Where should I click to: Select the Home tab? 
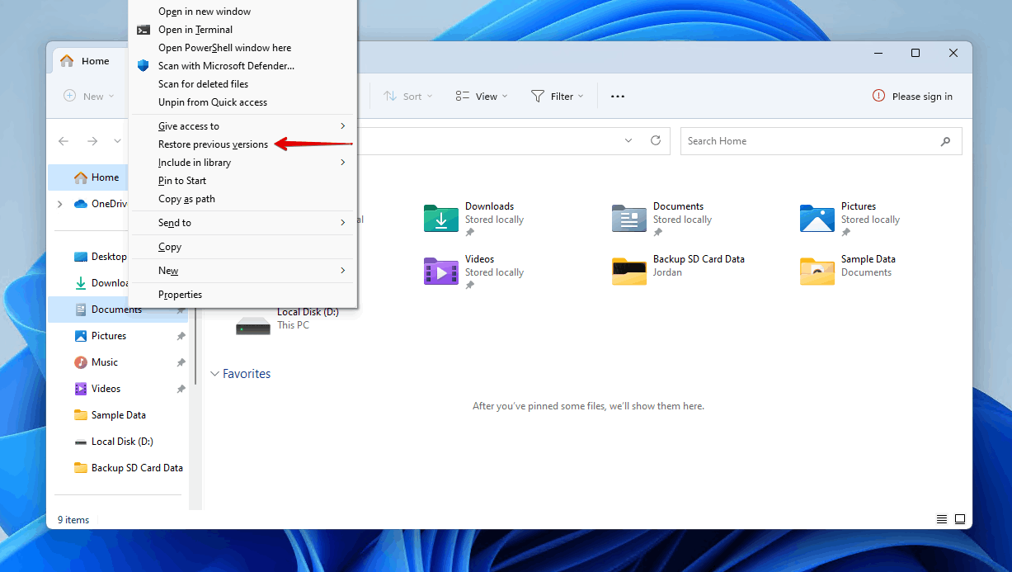coord(86,61)
